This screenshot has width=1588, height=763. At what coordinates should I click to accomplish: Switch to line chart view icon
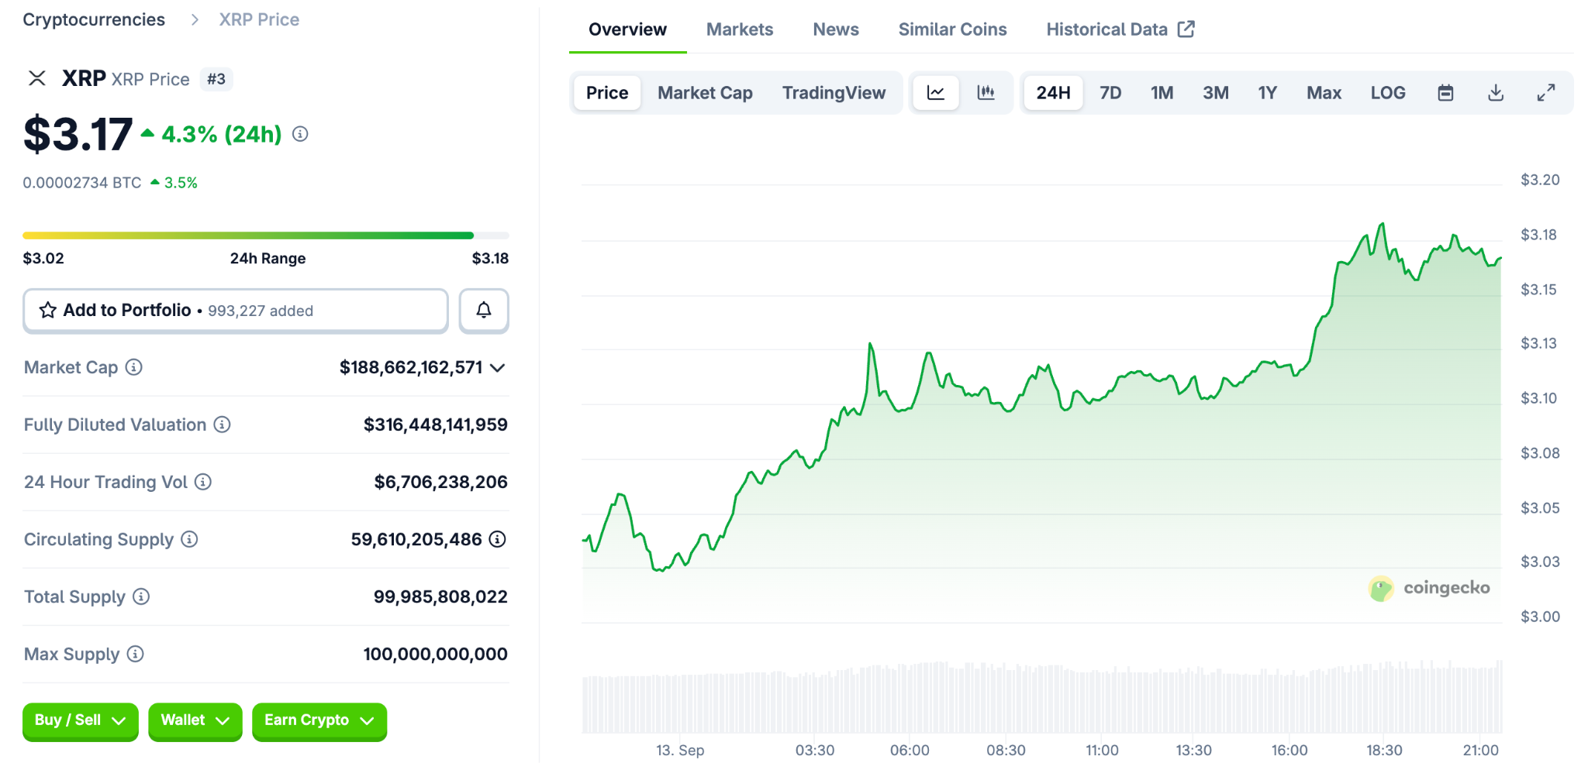[x=936, y=93]
